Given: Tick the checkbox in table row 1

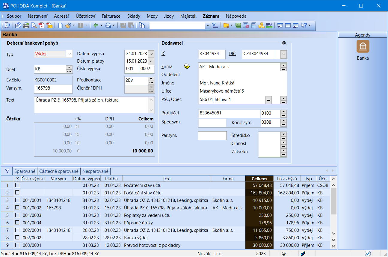Looking at the screenshot, I should click(17, 185).
